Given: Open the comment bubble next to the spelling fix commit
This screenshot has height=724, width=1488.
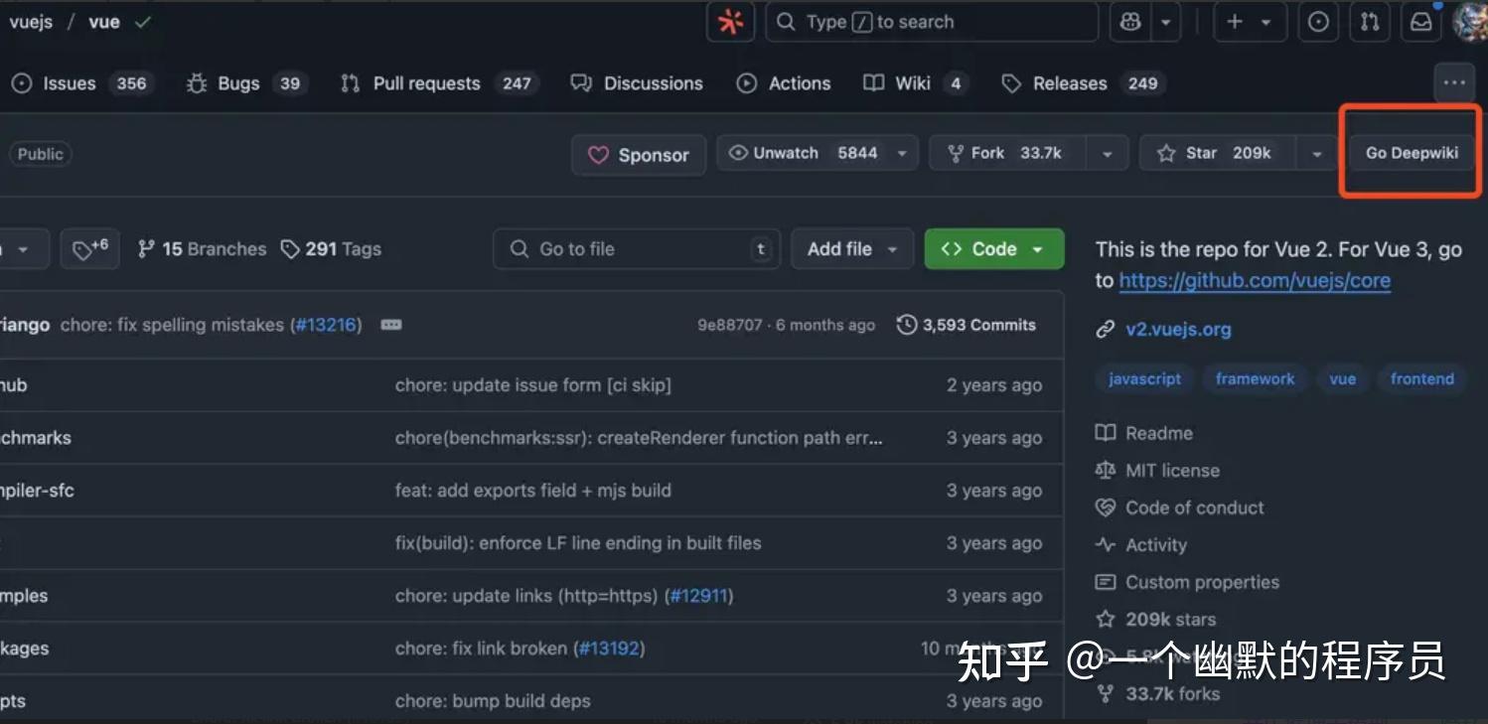Looking at the screenshot, I should click(391, 325).
